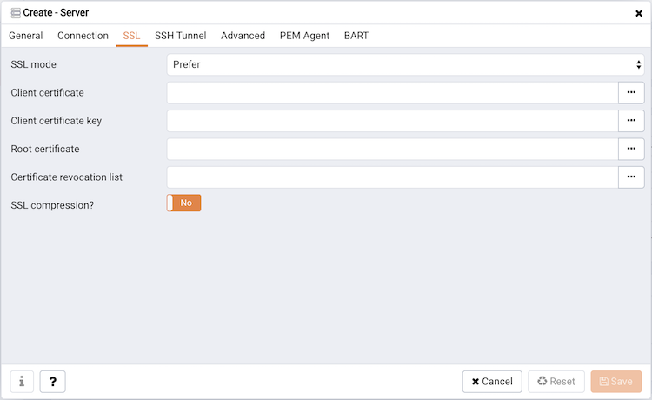Browse for Certificate revocation list file
652x400 pixels.
click(x=631, y=177)
